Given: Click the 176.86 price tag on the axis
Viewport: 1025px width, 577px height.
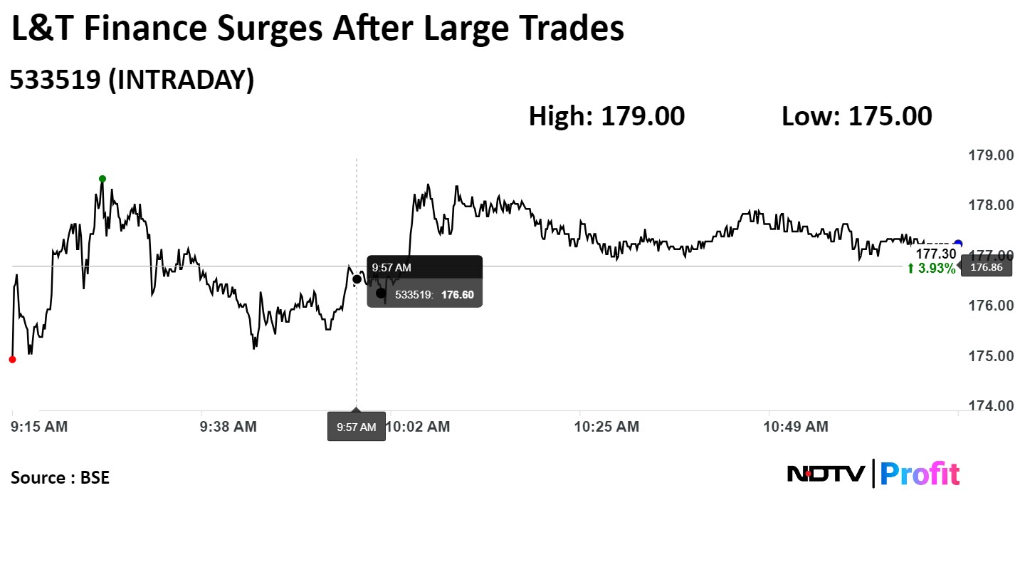Looking at the screenshot, I should [x=988, y=268].
